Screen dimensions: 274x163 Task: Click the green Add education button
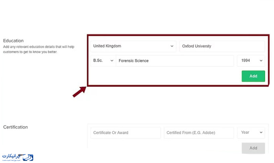(x=253, y=76)
